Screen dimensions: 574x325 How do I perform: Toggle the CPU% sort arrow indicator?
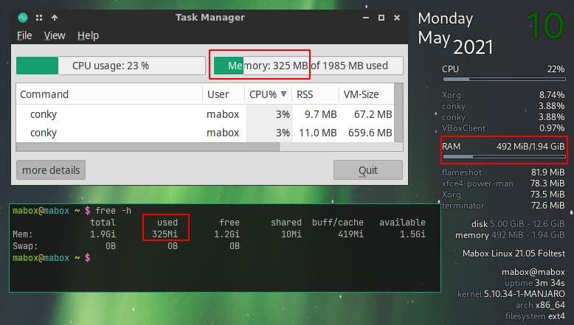point(283,94)
